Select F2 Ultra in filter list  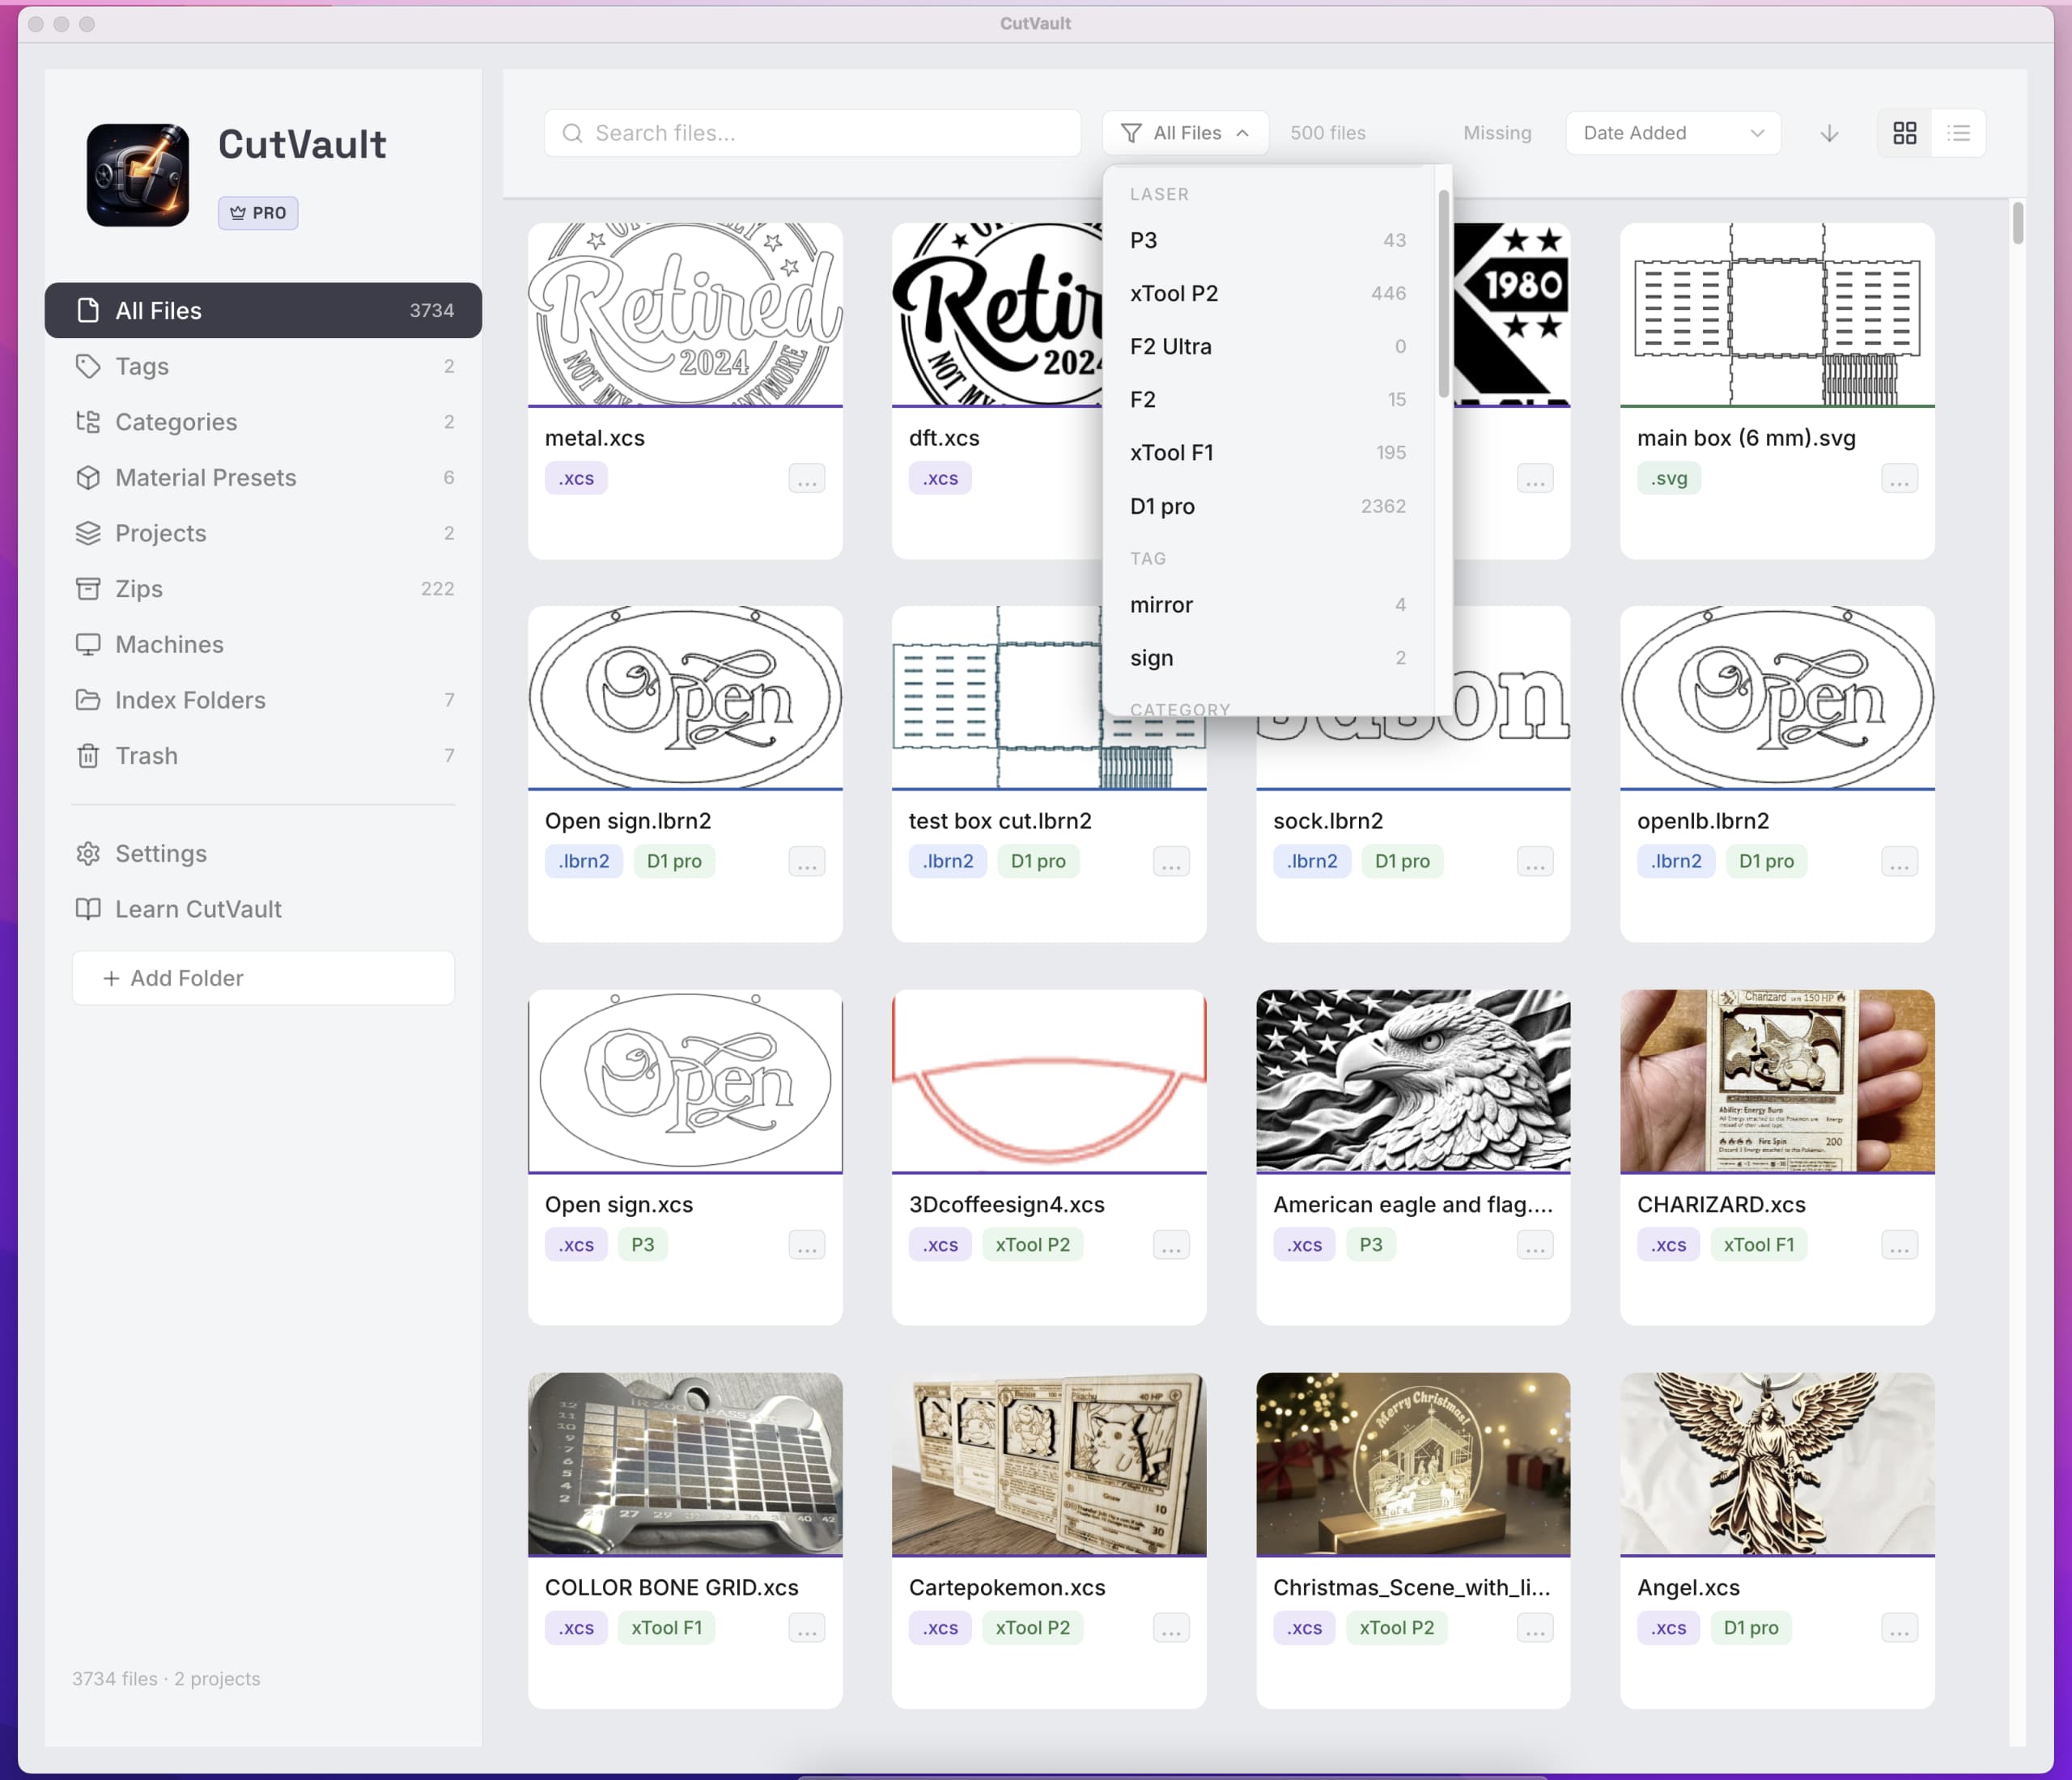click(x=1268, y=347)
